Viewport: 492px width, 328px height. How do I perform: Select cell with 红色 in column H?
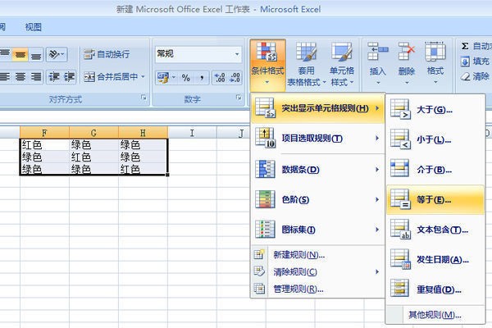point(143,169)
